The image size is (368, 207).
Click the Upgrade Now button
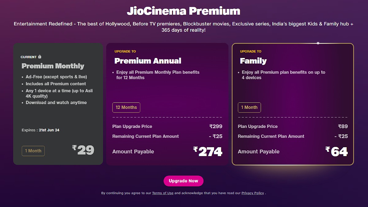pos(183,181)
